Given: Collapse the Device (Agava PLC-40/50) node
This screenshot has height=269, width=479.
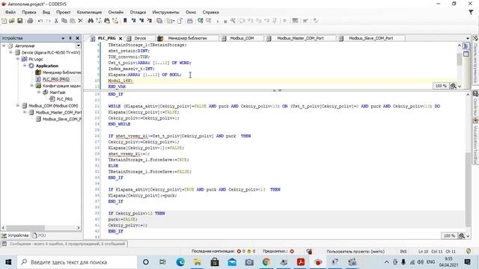Looking at the screenshot, I should click(x=10, y=52).
